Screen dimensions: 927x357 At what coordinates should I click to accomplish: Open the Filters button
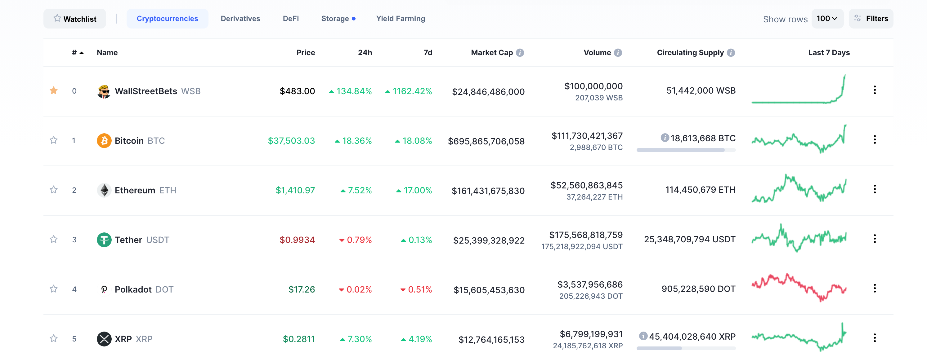tap(871, 19)
